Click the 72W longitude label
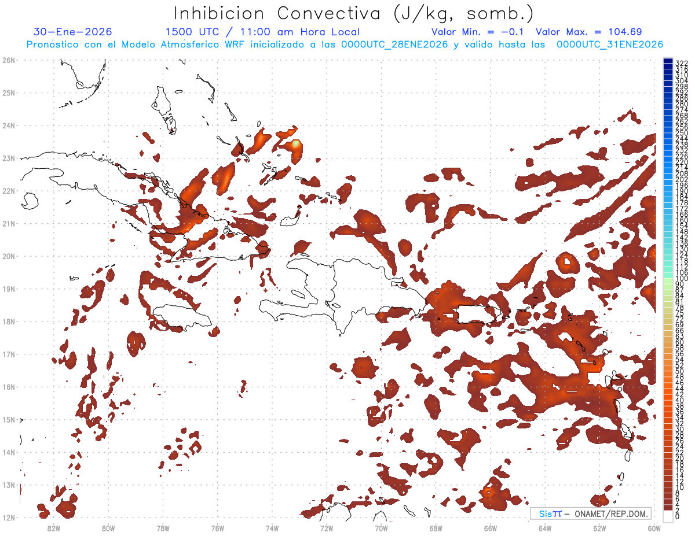 327,528
